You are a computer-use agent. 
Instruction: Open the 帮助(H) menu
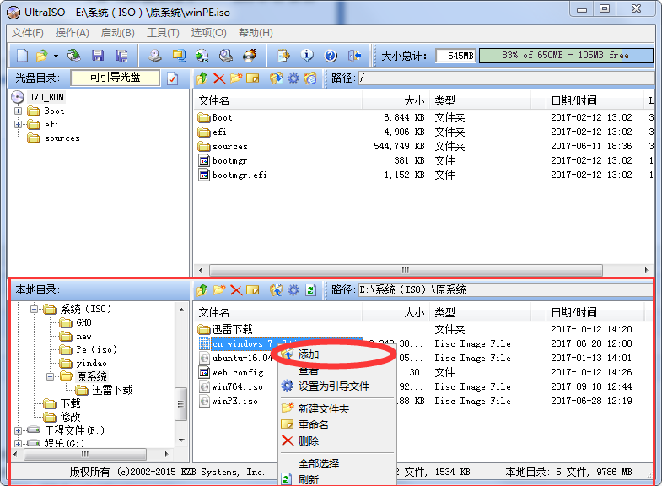coord(256,33)
